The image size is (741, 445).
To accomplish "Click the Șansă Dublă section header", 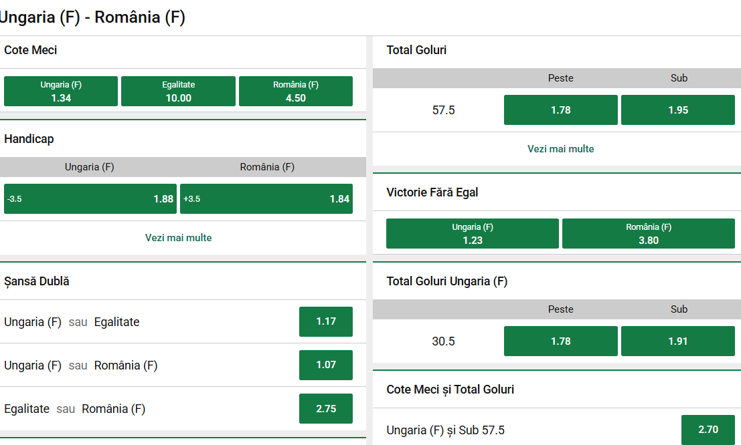I will [x=37, y=281].
